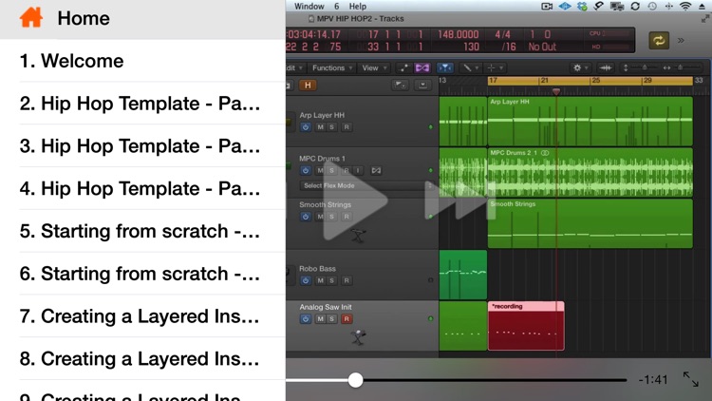Open lesson 2. Hip Hop Template
712x401 pixels.
click(142, 104)
